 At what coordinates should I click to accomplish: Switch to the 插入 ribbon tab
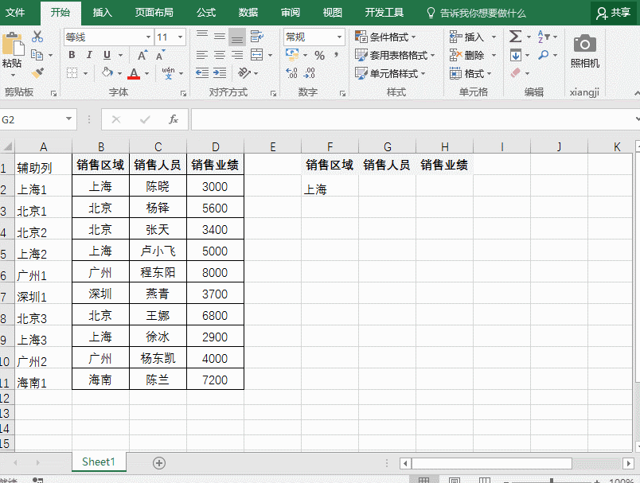(102, 13)
